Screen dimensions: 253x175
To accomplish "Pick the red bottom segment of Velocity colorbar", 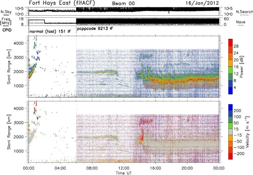I will coord(231,156).
